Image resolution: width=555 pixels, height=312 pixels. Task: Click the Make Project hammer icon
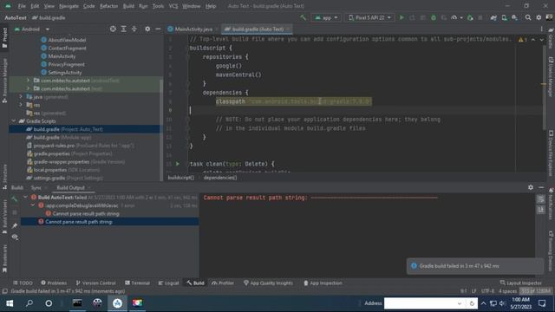coord(303,17)
